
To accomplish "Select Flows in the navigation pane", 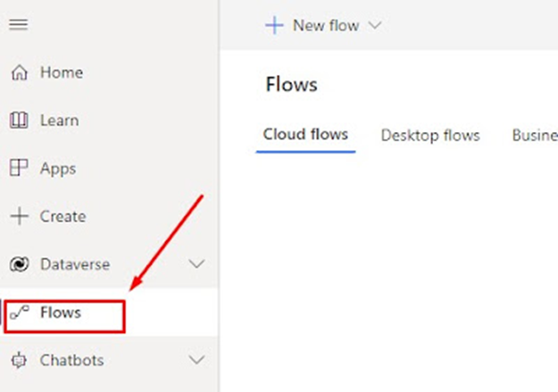I will click(61, 313).
